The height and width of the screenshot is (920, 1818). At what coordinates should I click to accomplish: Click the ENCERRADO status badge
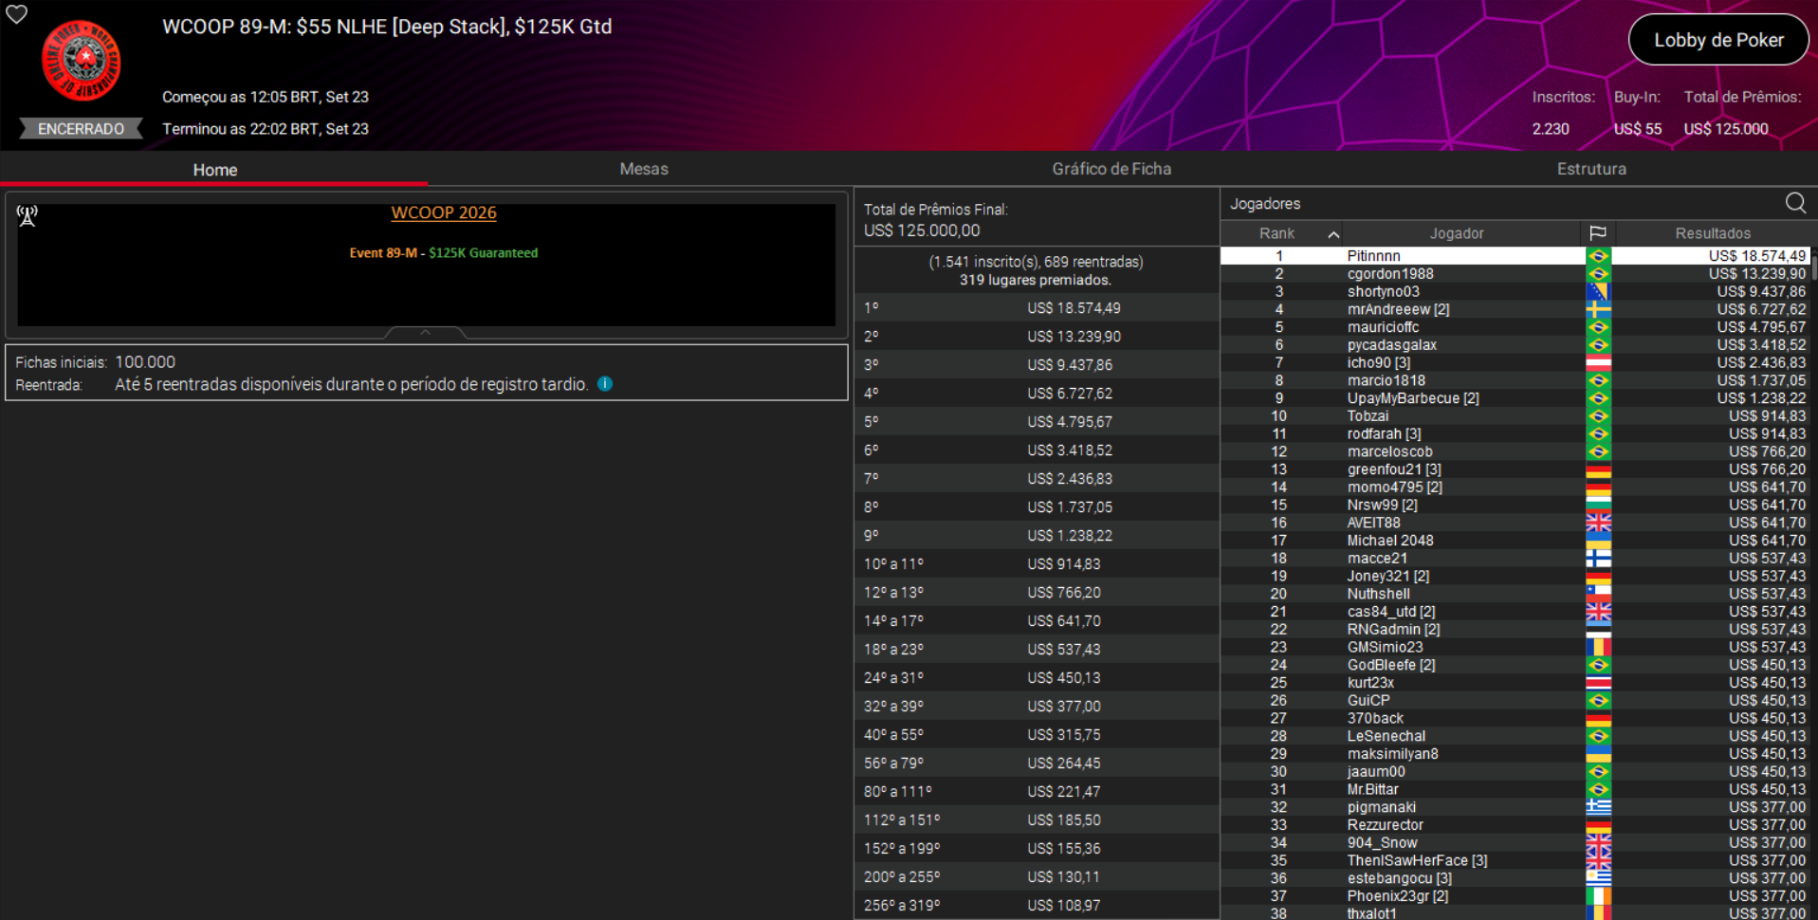[81, 129]
